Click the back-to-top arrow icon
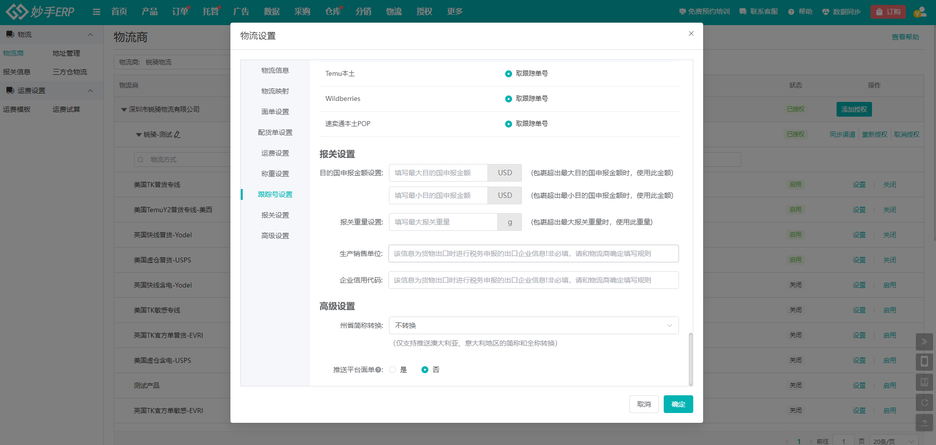This screenshot has height=445, width=936. 924,422
